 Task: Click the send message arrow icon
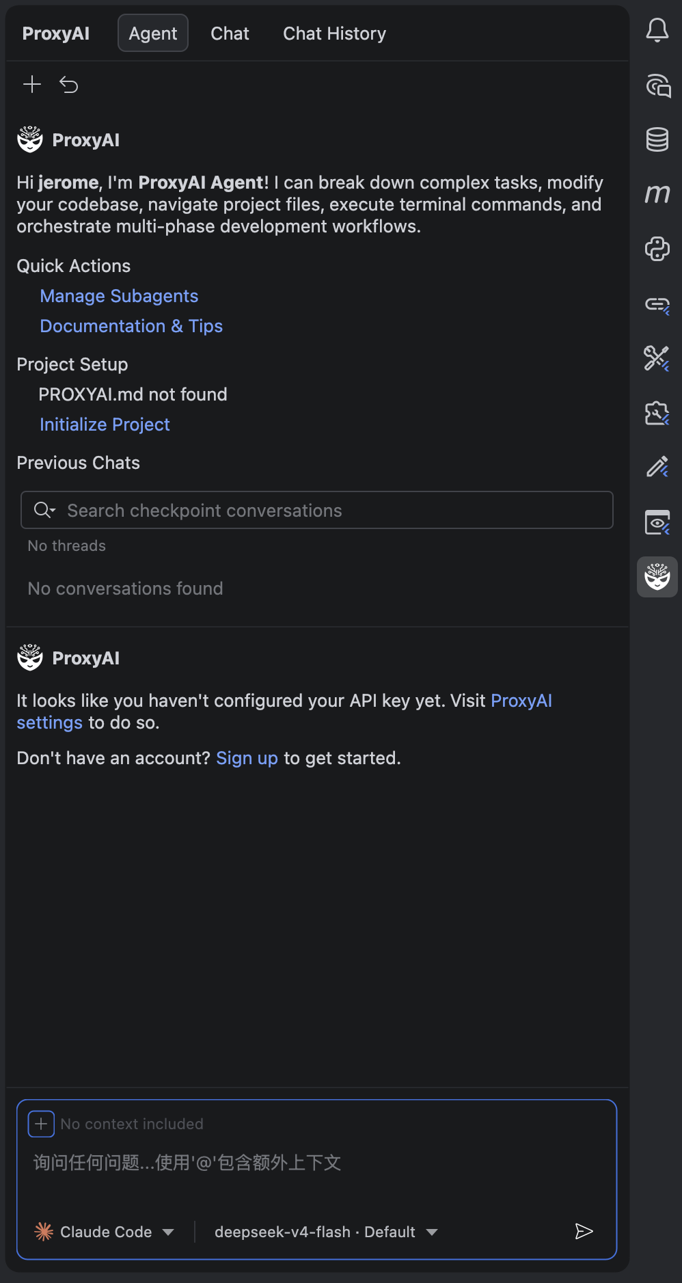tap(584, 1231)
